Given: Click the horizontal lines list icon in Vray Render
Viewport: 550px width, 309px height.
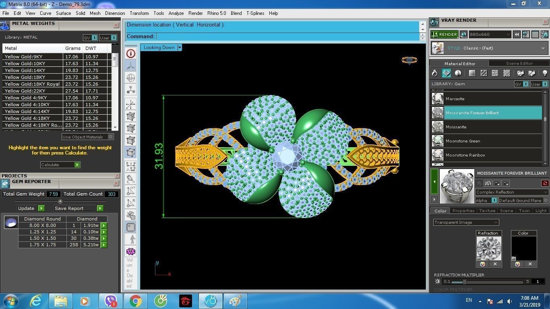Looking at the screenshot, I should (535, 35).
